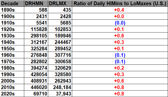Click the 2010s DRLMX value 248,184
168x97 pixels.
[62, 88]
